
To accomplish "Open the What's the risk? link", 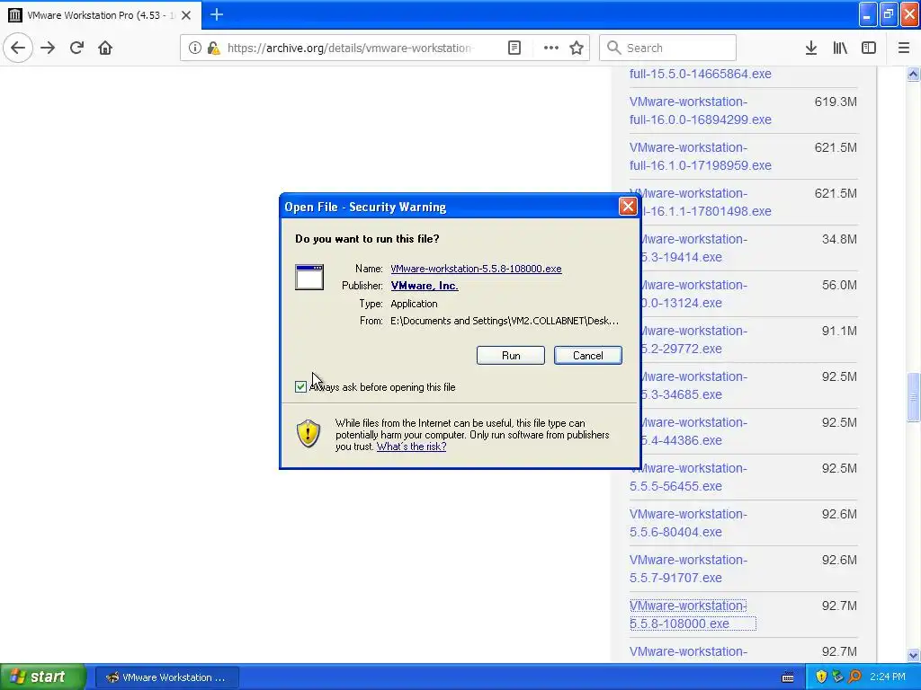I will [411, 447].
